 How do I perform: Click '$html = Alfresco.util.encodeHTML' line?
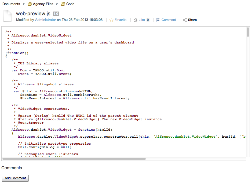click(x=53, y=91)
